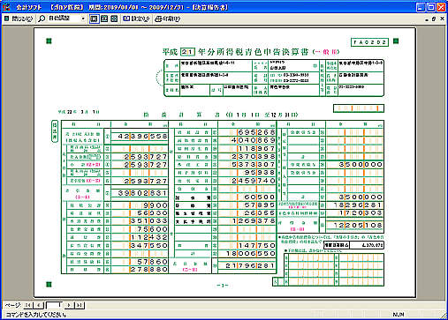Go to the next page

pyautogui.click(x=69, y=305)
